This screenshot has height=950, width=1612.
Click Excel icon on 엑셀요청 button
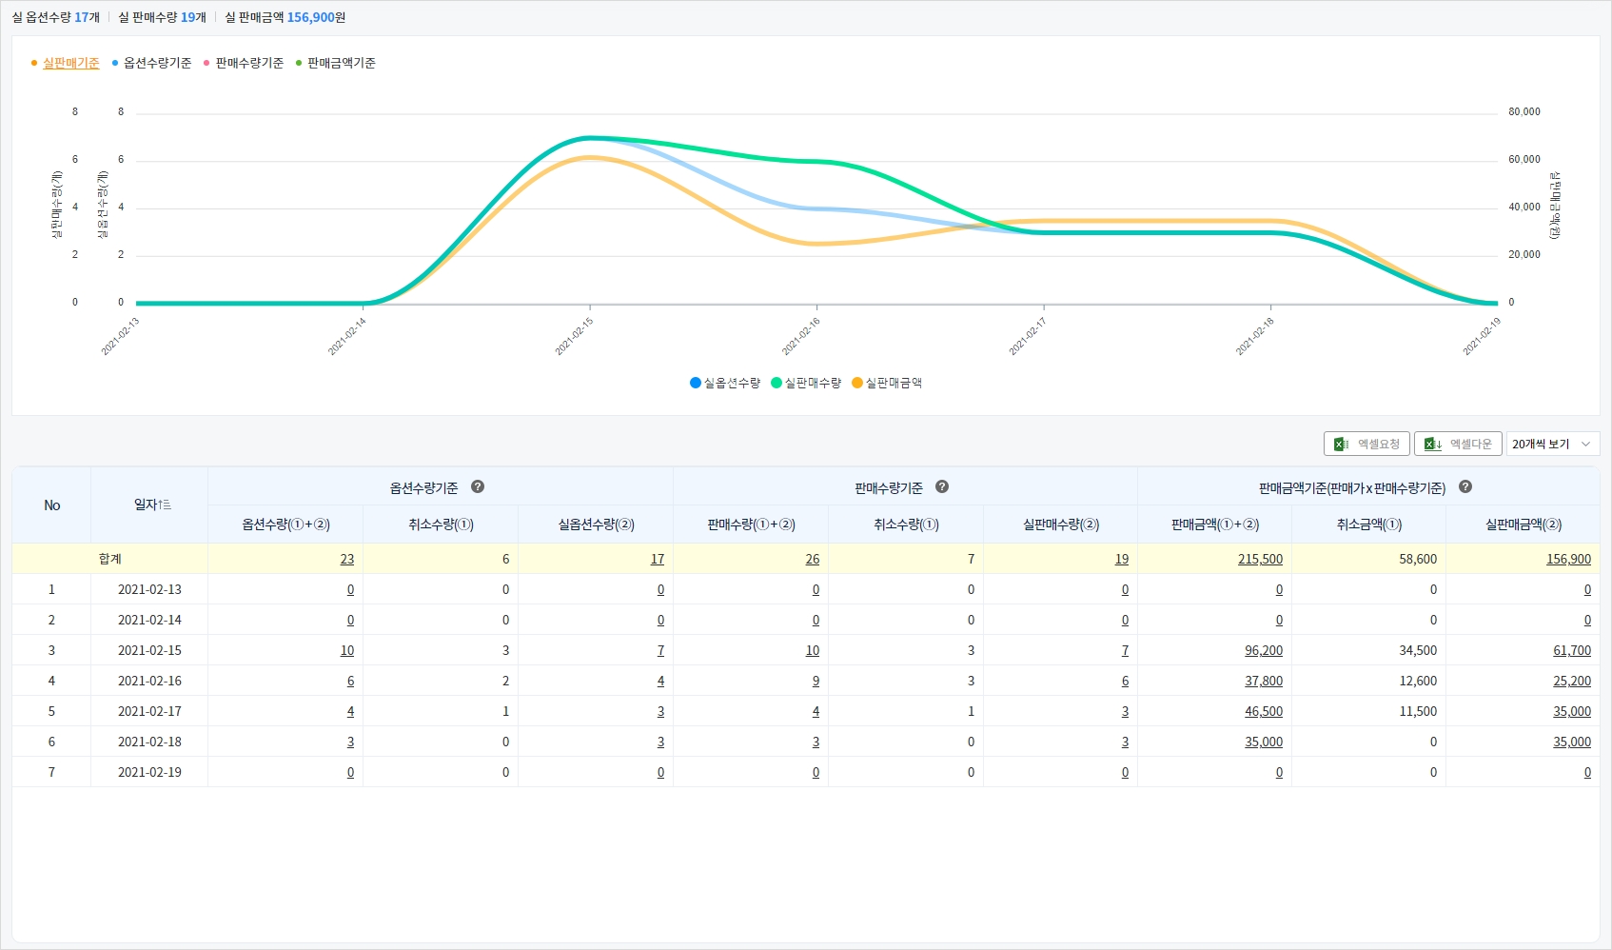(x=1341, y=444)
